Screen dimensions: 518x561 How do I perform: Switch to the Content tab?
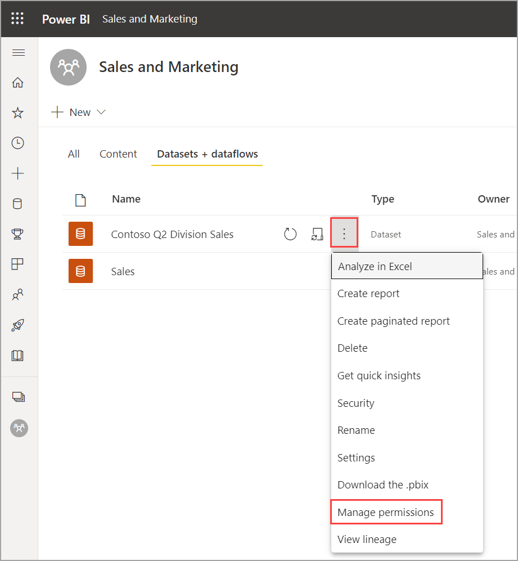(x=118, y=154)
